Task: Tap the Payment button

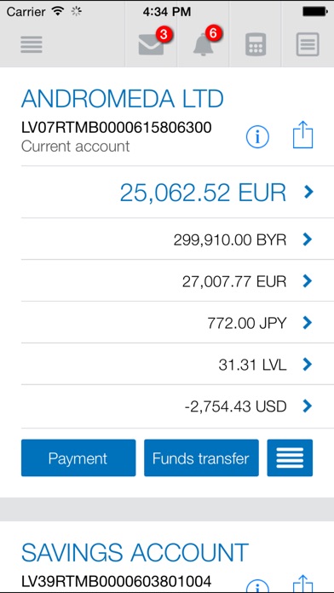Action: (x=78, y=458)
